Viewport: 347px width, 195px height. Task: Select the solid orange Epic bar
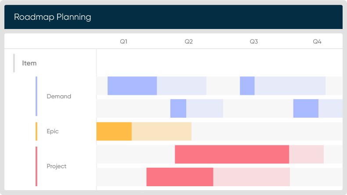click(114, 131)
